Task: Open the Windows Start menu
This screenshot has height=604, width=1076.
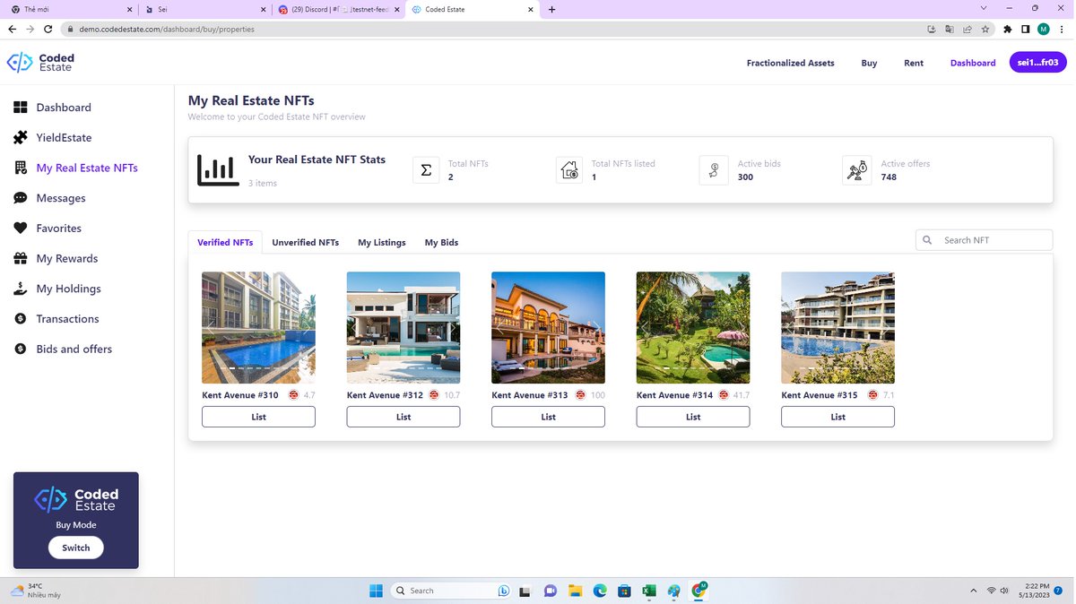Action: 377,591
